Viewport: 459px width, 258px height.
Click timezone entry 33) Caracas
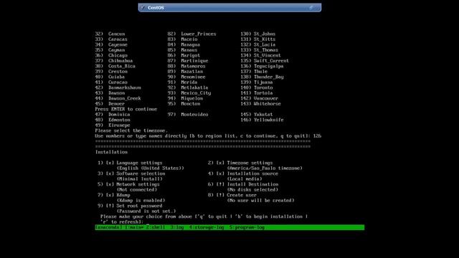coord(111,39)
